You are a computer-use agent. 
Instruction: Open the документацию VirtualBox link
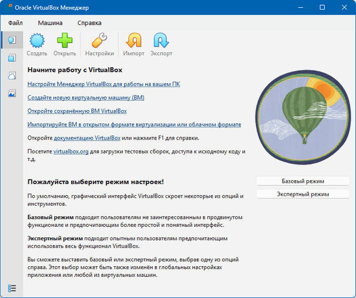87,138
